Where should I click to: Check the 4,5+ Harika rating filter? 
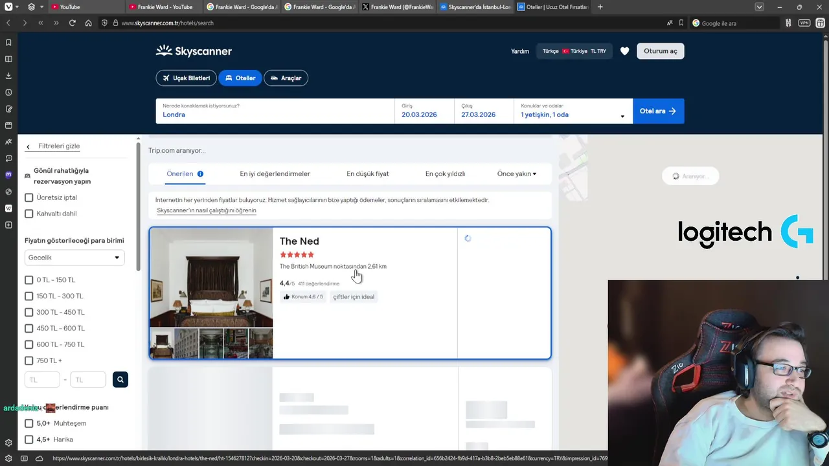pos(28,439)
